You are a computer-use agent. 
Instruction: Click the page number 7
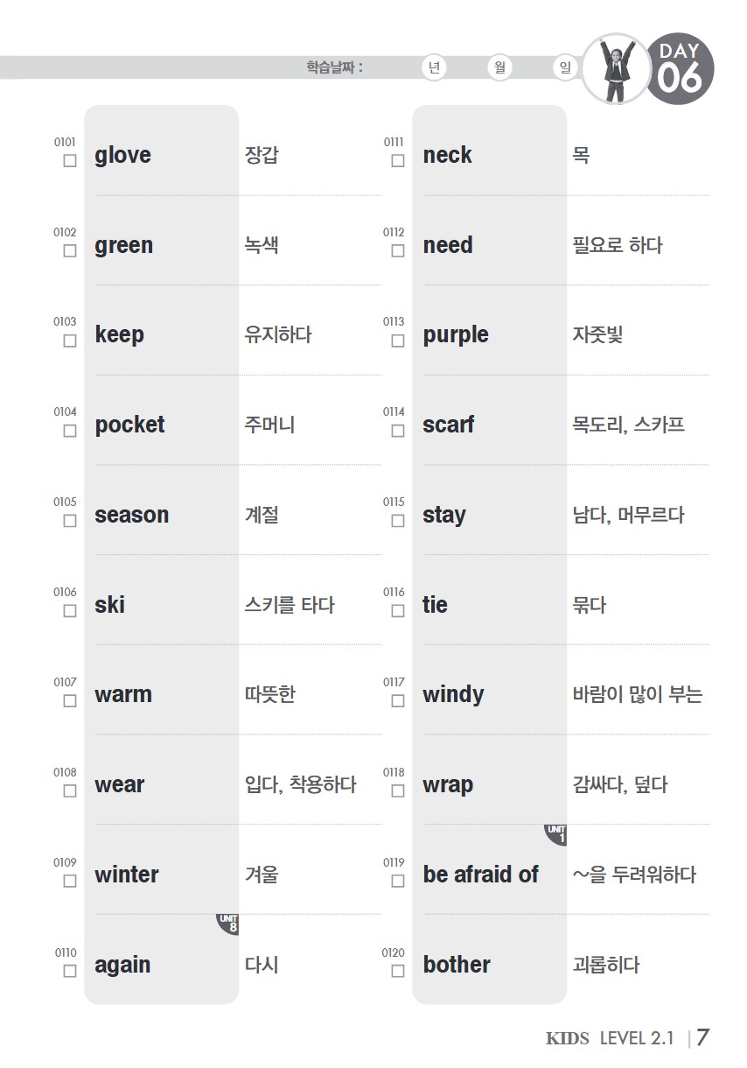[x=702, y=1037]
